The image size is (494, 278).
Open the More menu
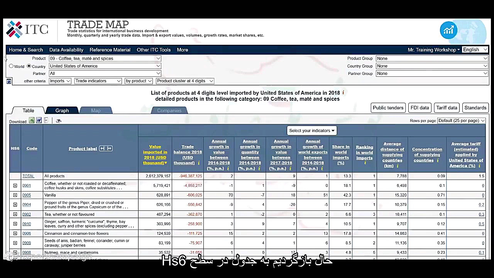coord(183,50)
